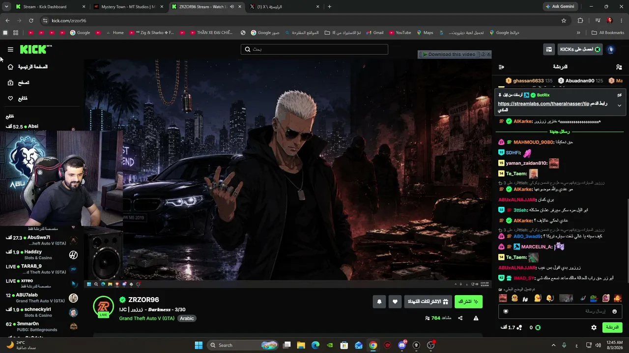
Task: Open the user profile avatar menu
Action: pyautogui.click(x=611, y=50)
